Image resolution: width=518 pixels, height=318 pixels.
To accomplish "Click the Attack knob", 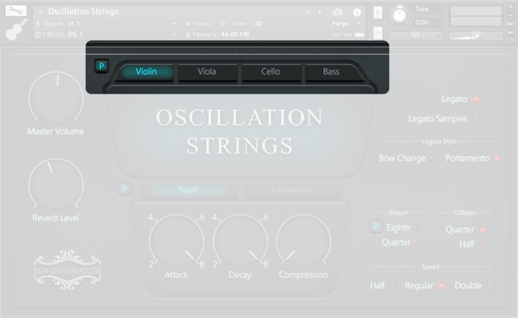I will (x=177, y=242).
